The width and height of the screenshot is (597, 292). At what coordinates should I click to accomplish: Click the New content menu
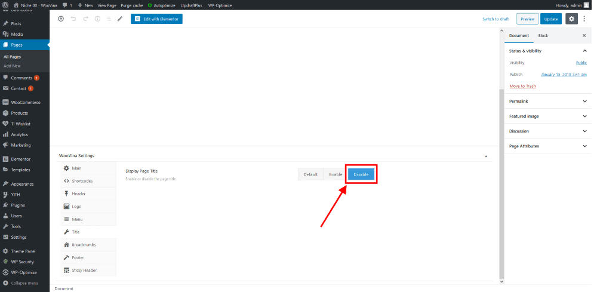(85, 5)
